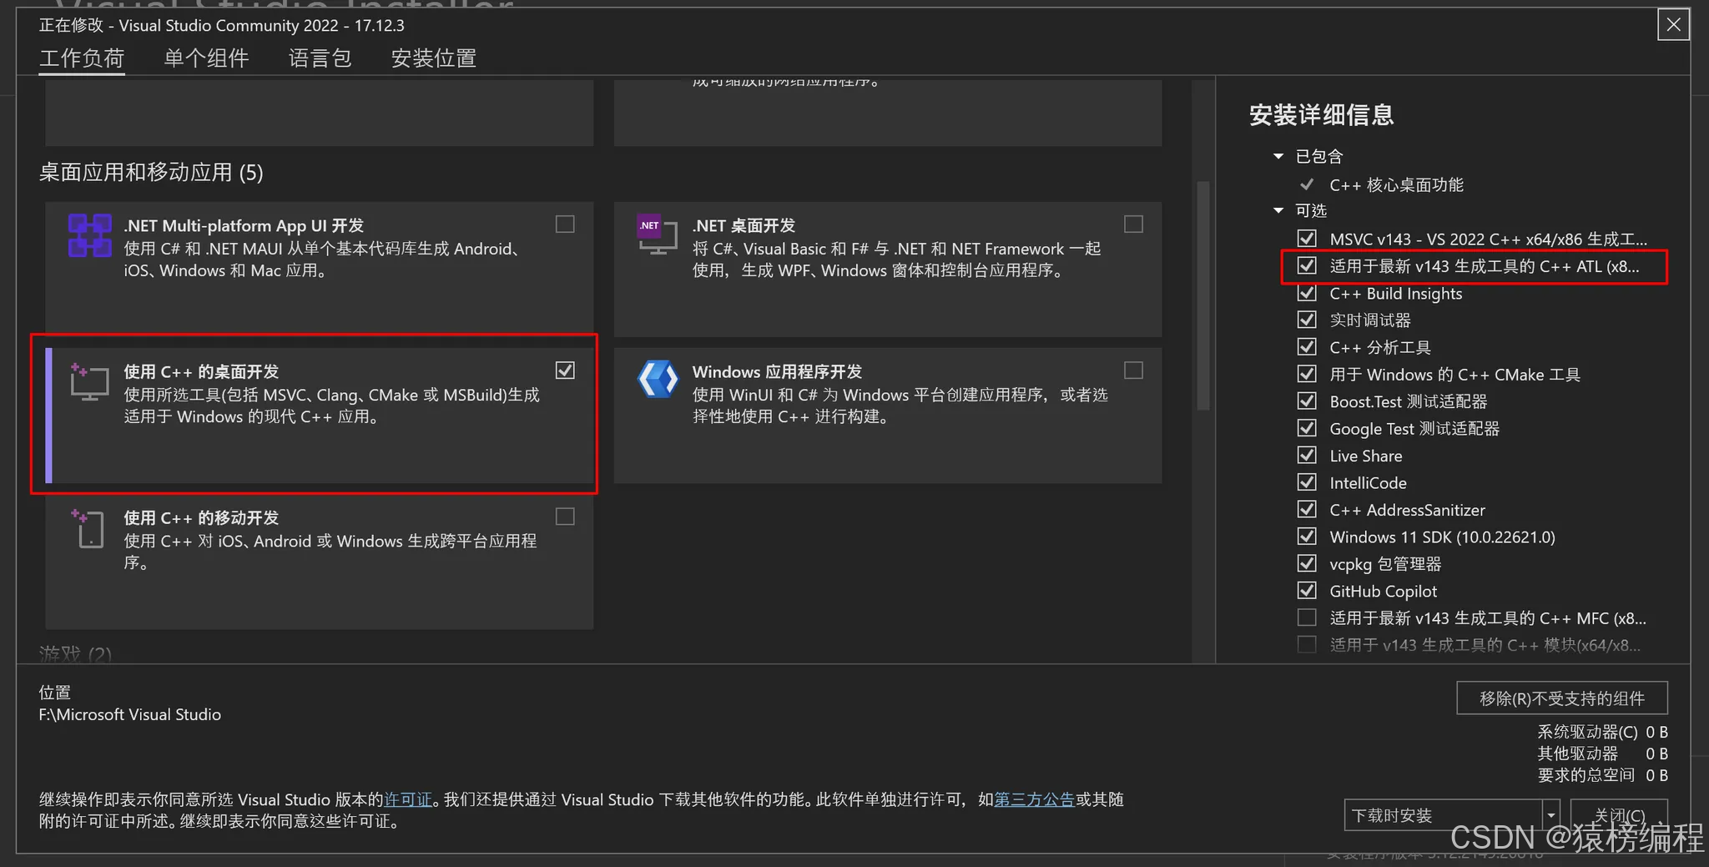Select the Windows 应用程序开发 workload card

tap(888, 416)
